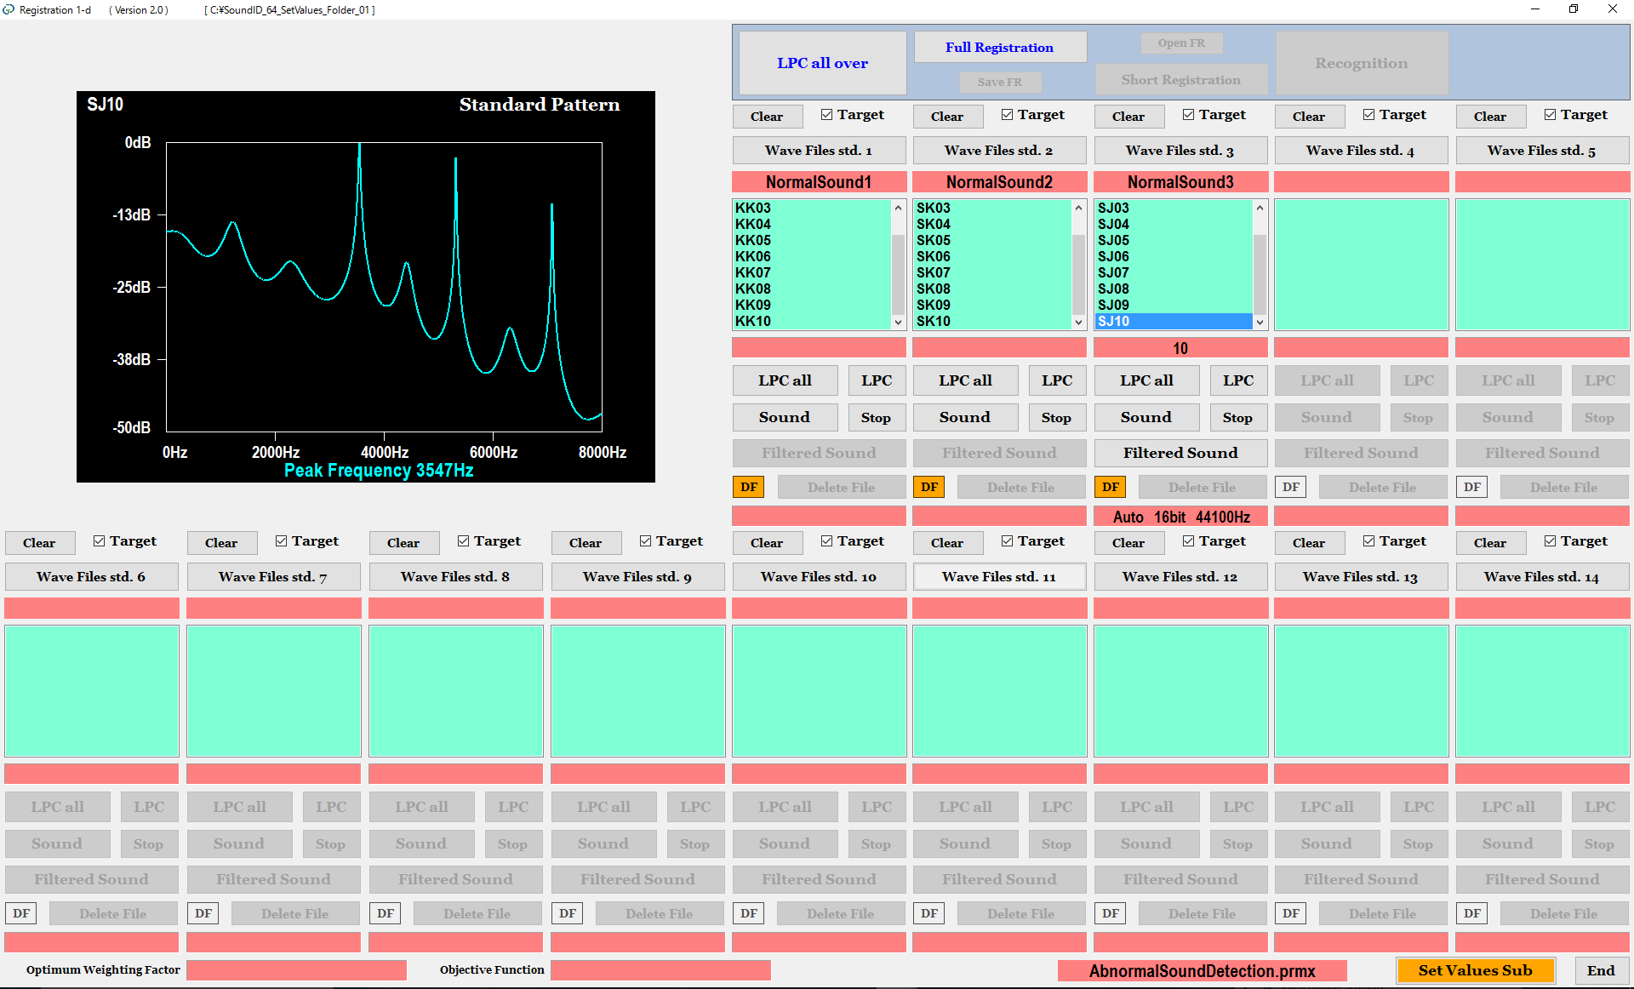Click the DF icon below Wave Files std. 6
Image resolution: width=1634 pixels, height=989 pixels.
(x=20, y=912)
